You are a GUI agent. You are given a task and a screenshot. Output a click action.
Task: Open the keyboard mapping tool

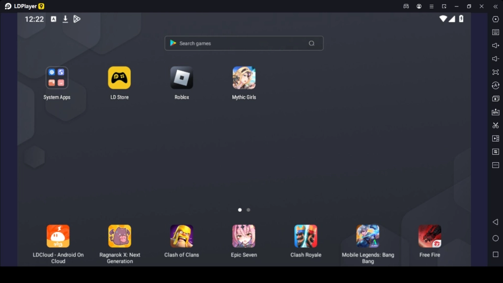(495, 32)
